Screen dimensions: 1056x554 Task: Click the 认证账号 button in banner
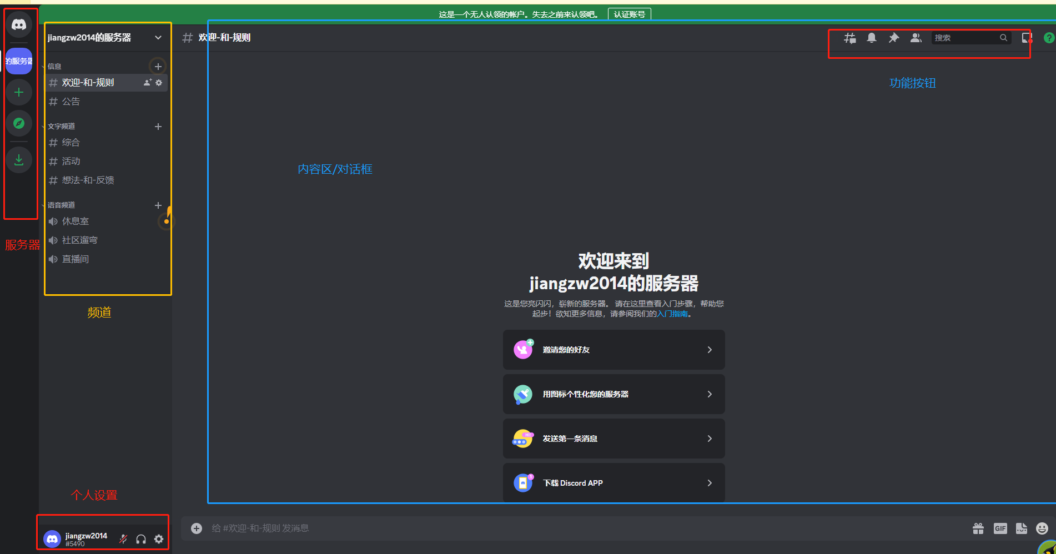pos(630,14)
